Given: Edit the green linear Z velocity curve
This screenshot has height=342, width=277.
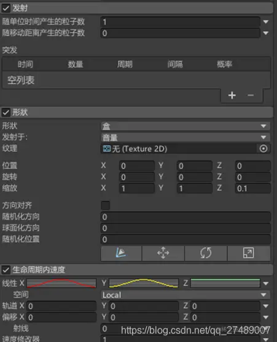Looking at the screenshot, I should [x=225, y=283].
